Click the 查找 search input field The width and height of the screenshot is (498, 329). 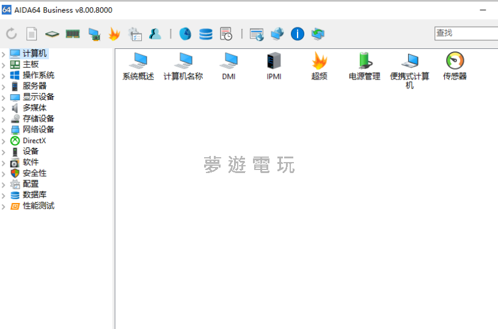[466, 33]
